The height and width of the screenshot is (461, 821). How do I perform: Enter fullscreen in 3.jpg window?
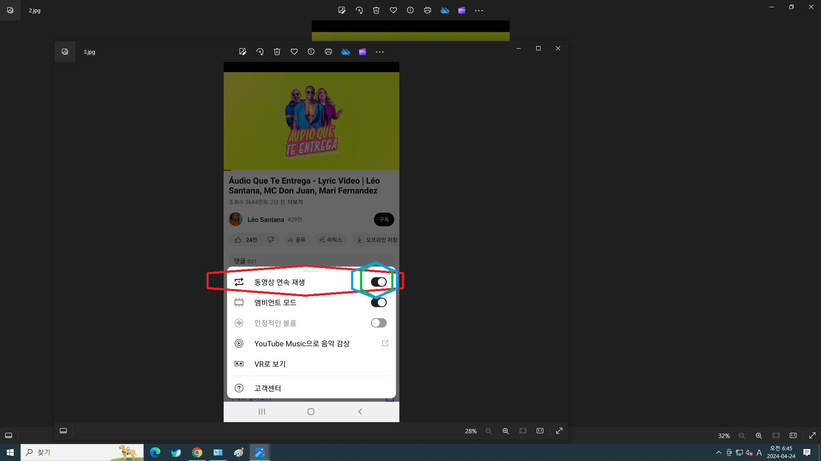tap(559, 431)
